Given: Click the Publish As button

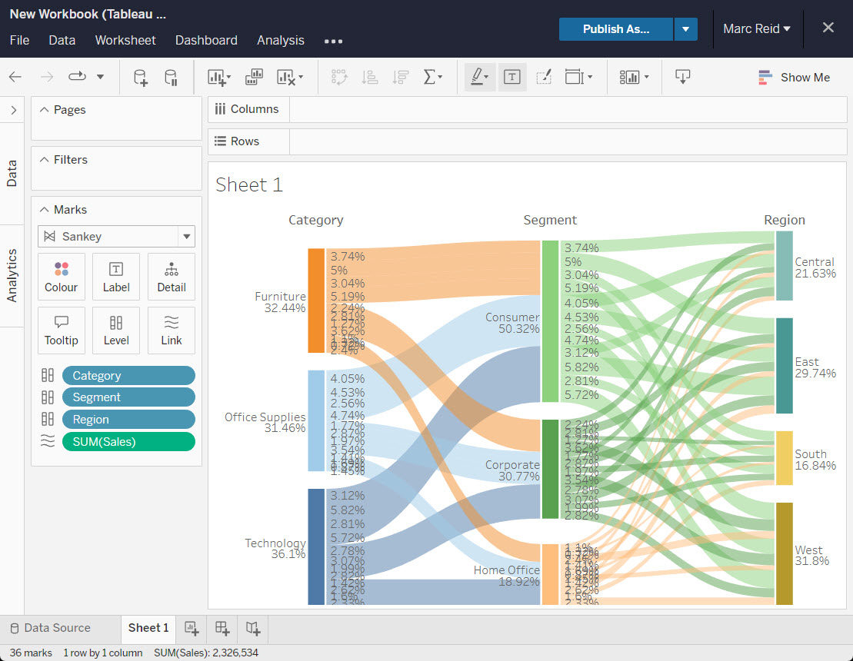Looking at the screenshot, I should (615, 29).
